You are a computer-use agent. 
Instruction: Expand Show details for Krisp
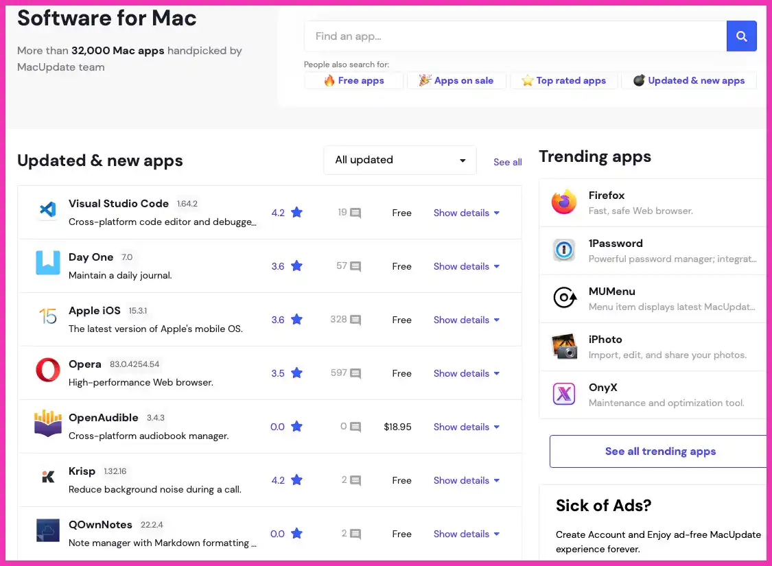pyautogui.click(x=466, y=480)
